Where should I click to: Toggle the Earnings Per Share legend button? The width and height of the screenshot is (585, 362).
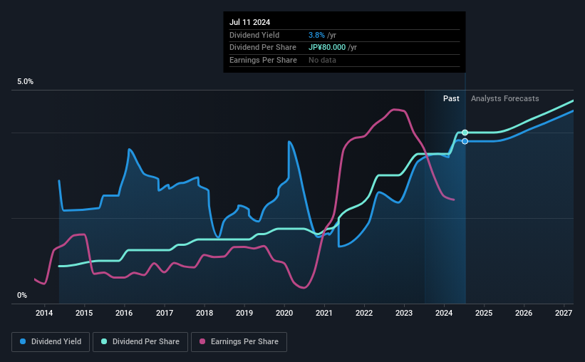[x=239, y=342]
